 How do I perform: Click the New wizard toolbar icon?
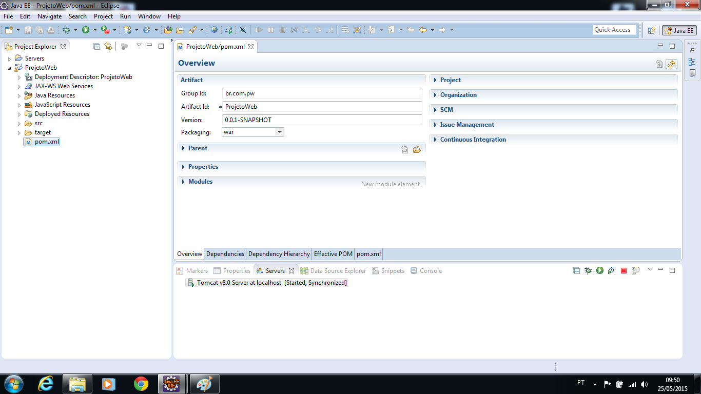[x=9, y=30]
